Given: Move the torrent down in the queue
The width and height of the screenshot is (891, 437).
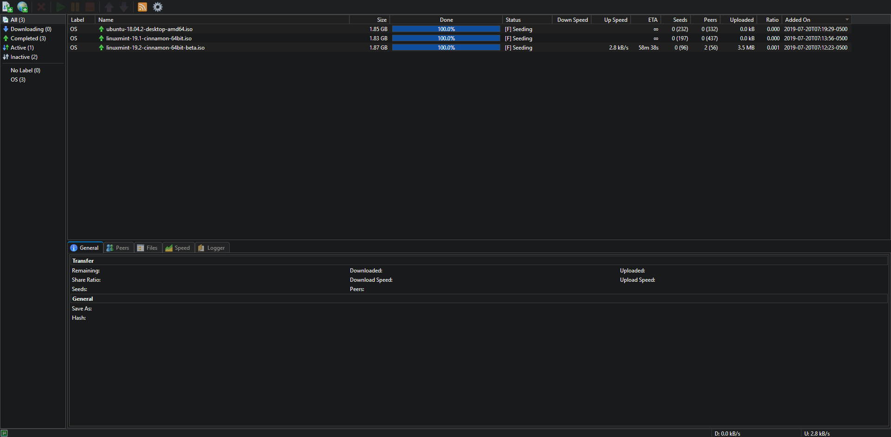Looking at the screenshot, I should pos(123,7).
